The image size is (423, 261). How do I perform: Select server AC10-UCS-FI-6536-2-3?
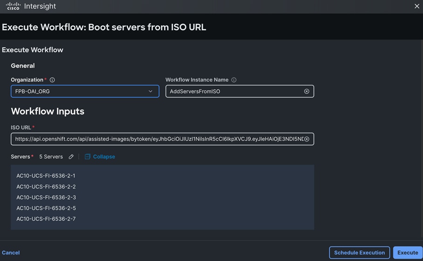pyautogui.click(x=46, y=197)
